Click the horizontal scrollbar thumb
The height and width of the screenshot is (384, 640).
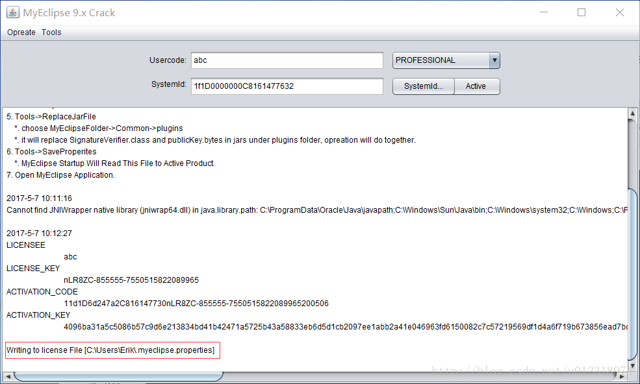pyautogui.click(x=118, y=376)
